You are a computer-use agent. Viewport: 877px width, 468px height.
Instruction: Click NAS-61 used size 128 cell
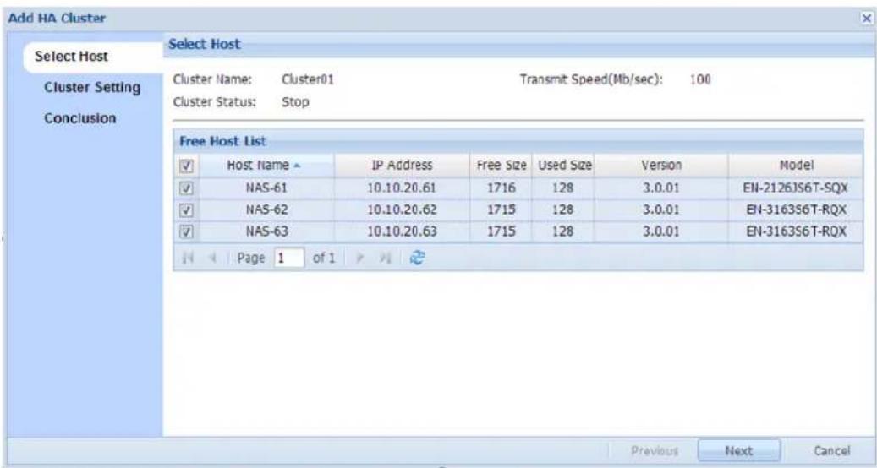click(x=563, y=188)
